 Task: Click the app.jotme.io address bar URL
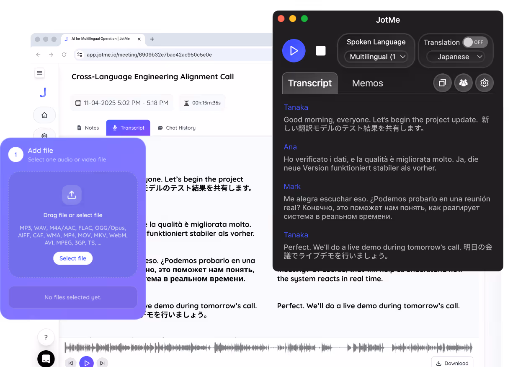pyautogui.click(x=149, y=55)
